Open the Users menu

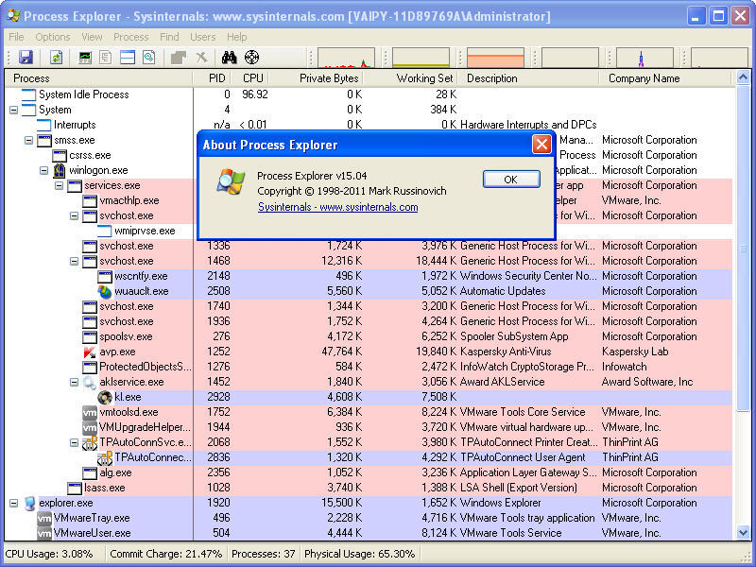[203, 37]
